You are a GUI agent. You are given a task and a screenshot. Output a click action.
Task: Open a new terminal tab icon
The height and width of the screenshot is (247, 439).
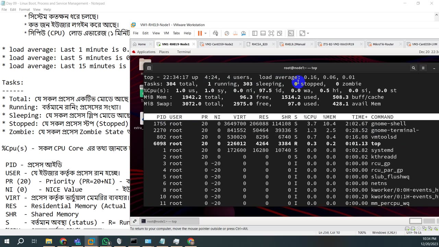tap(149, 68)
